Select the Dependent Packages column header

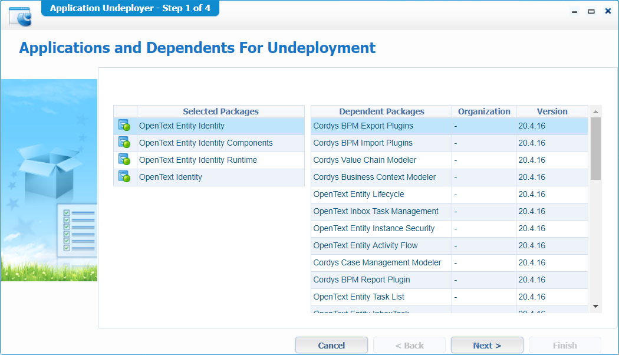coord(381,111)
